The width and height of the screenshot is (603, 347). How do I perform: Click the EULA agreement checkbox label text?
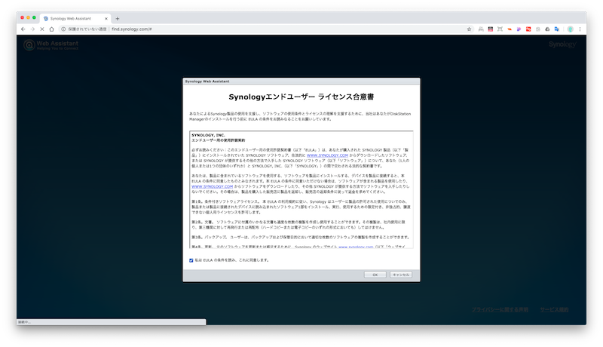point(232,260)
